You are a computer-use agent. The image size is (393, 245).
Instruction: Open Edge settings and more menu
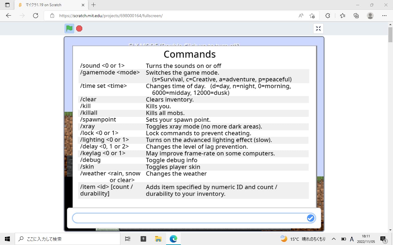[x=384, y=16]
